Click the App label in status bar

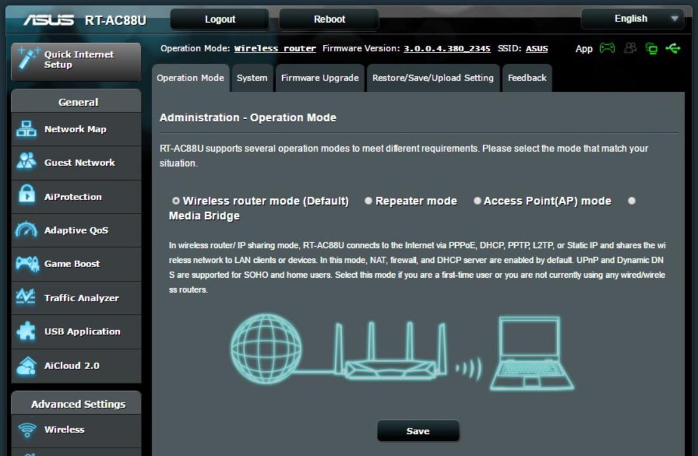tap(583, 48)
